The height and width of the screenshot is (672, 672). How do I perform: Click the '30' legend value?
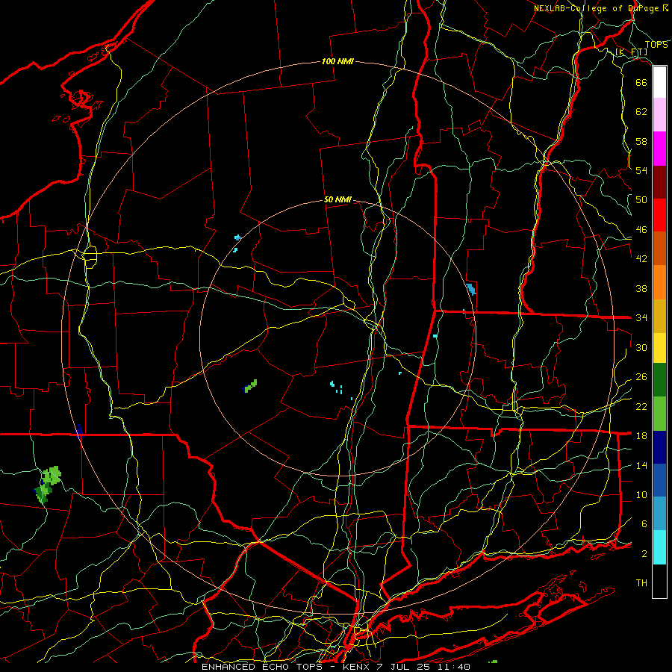pos(641,347)
